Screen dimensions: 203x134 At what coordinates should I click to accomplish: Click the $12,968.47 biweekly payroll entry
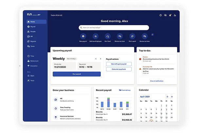pos(114,113)
